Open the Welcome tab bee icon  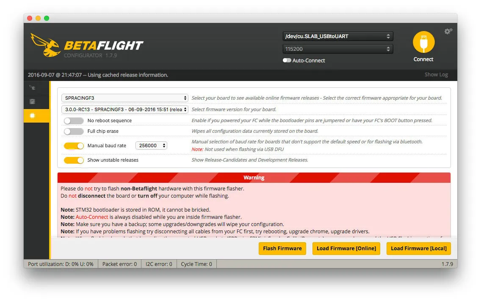32,88
